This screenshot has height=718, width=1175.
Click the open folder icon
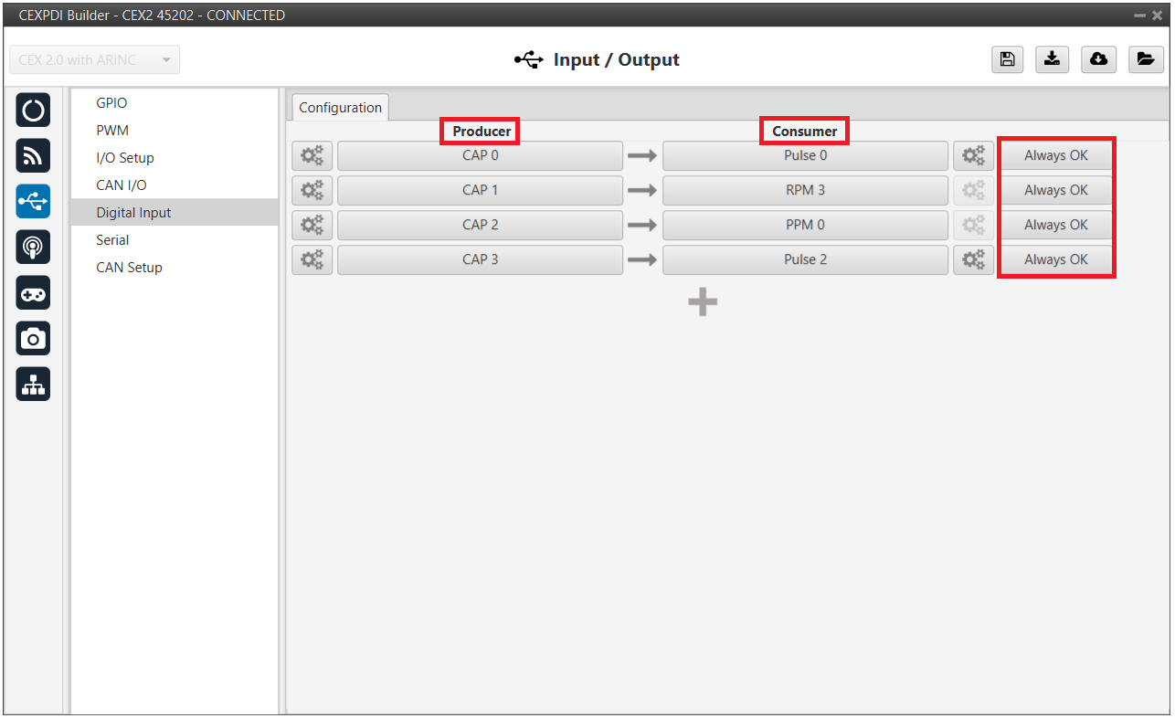[x=1144, y=59]
